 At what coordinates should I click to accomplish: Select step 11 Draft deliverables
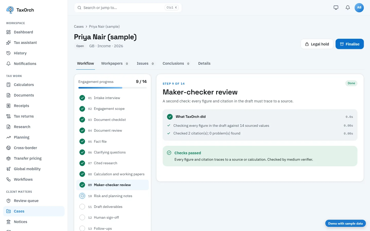(x=113, y=207)
